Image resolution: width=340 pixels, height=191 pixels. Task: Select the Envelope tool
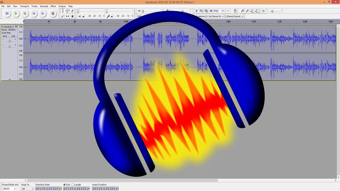tap(67, 11)
